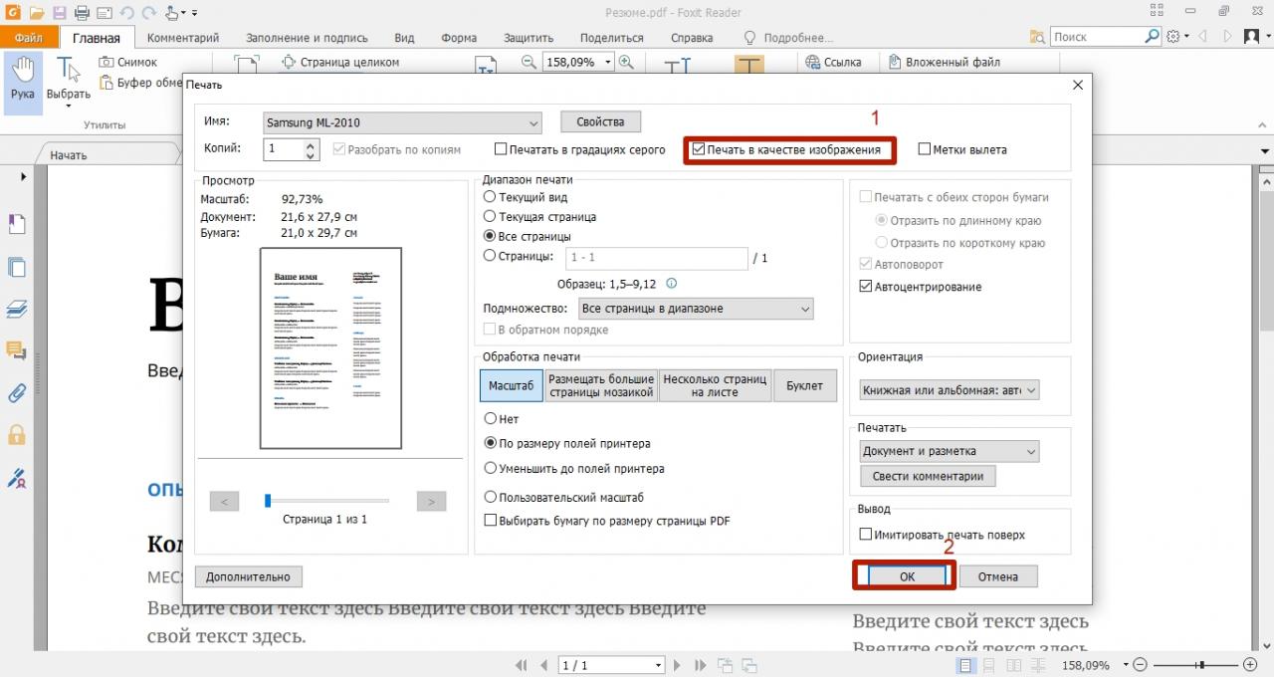This screenshot has width=1274, height=677.
Task: Expand the Подмножество dropdown
Action: click(x=695, y=309)
